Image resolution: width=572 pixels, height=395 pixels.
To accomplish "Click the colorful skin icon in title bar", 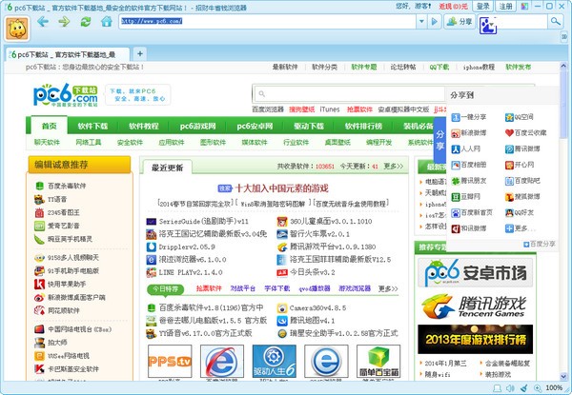I will [x=524, y=7].
